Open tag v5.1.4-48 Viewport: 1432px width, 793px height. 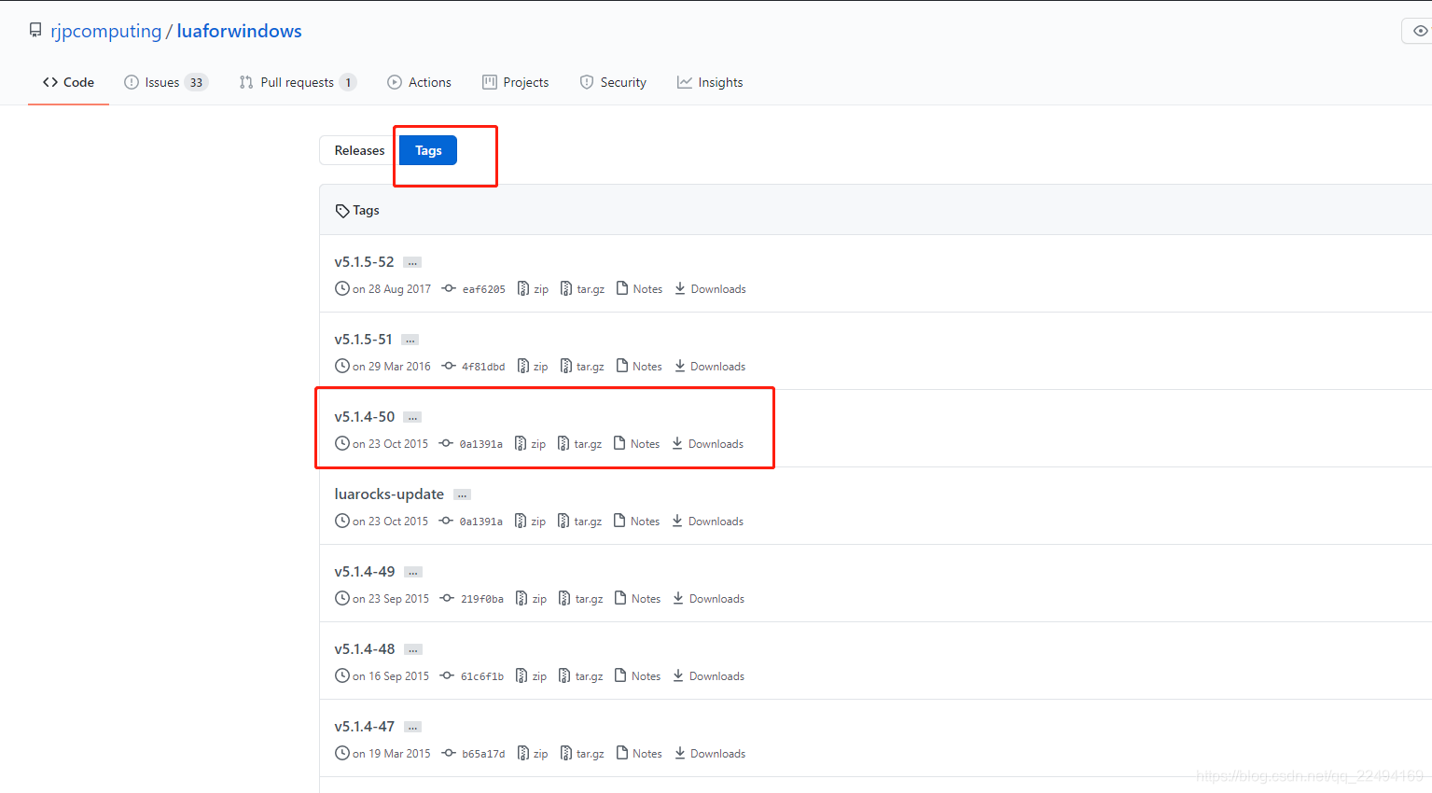point(364,649)
